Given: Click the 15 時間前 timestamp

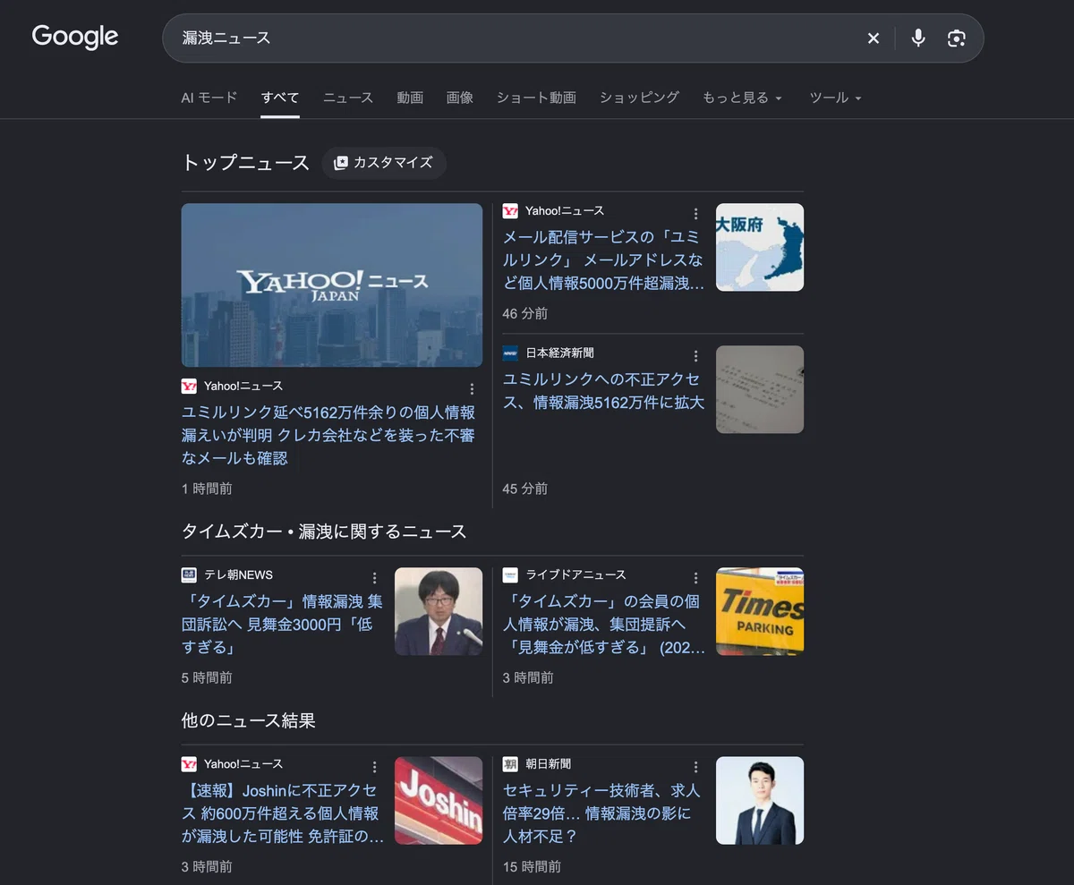Looking at the screenshot, I should [x=532, y=866].
